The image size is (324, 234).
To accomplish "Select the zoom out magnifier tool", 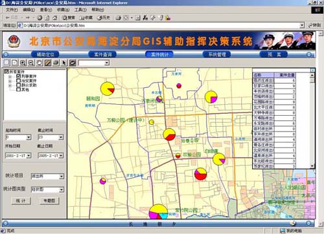I will (31, 63).
